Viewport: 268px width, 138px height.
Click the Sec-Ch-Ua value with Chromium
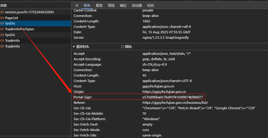click(199, 108)
